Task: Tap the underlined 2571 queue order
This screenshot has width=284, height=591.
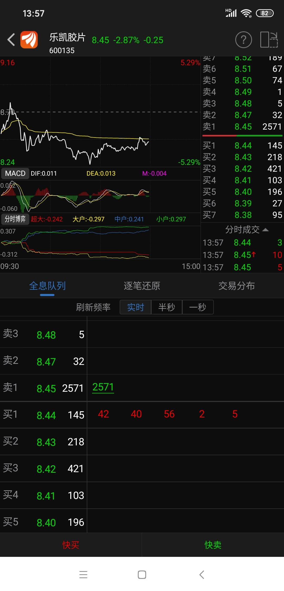Action: pos(103,387)
